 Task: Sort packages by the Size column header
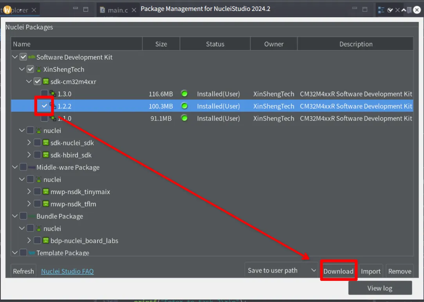click(x=161, y=44)
